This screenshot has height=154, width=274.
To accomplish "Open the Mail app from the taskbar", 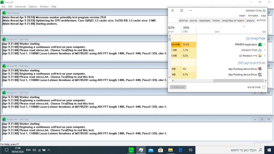I will click(x=151, y=150).
